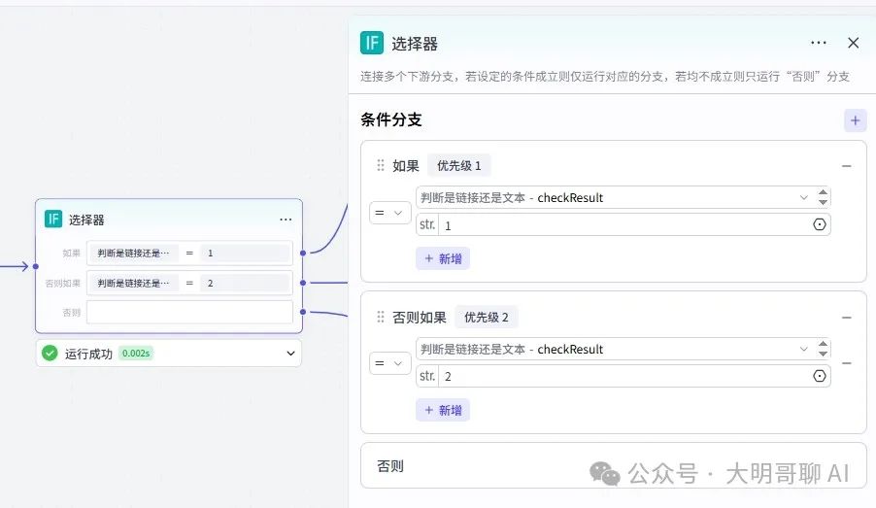This screenshot has height=508, width=876.
Task: Open the operator dropdown in the 如果 branch
Action: [390, 213]
